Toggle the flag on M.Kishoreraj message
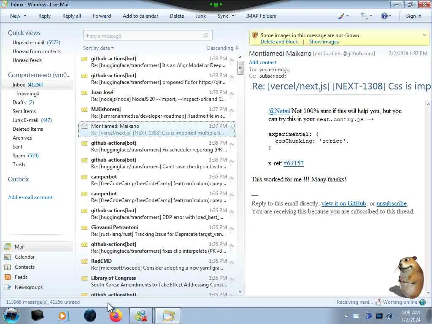This screenshot has width=432, height=324. coord(232,111)
